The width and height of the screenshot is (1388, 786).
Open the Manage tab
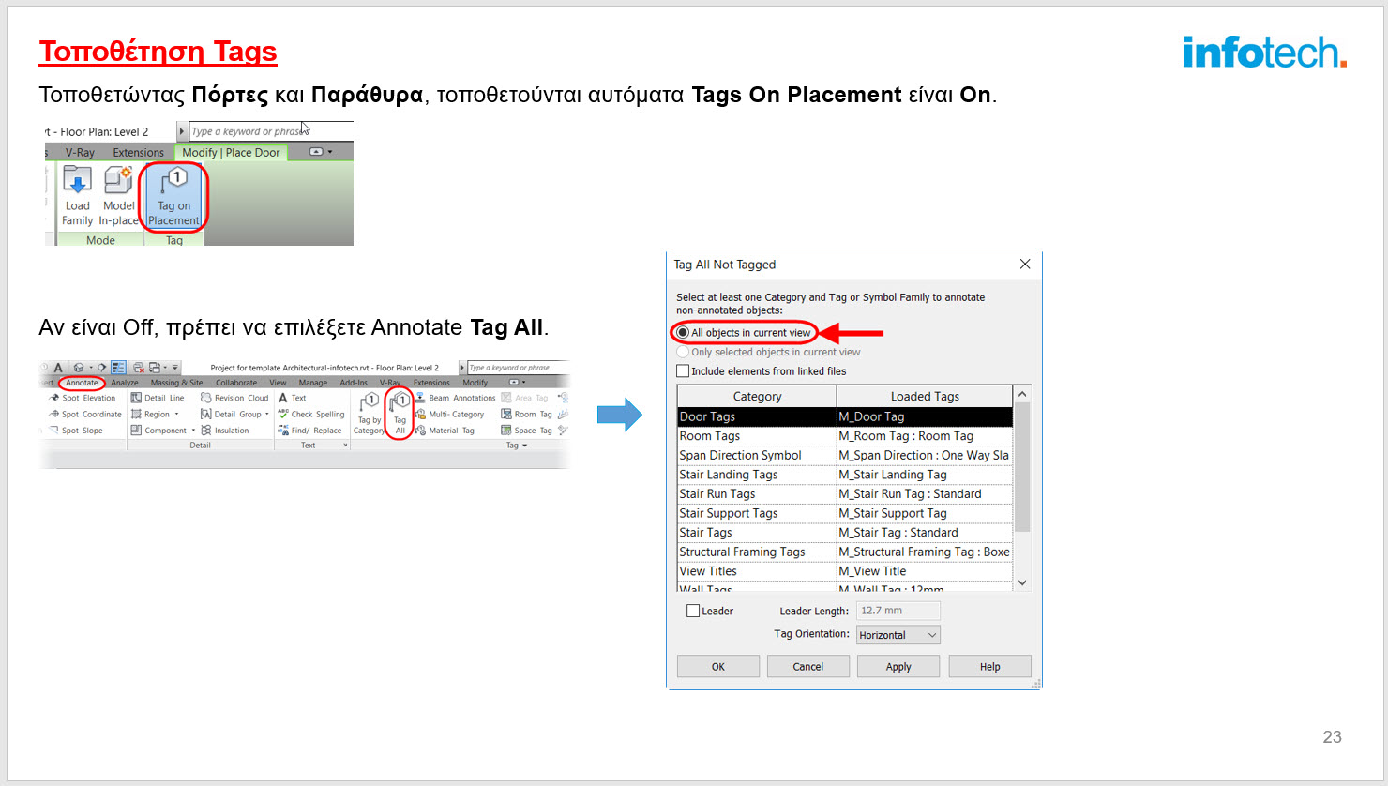coord(313,383)
